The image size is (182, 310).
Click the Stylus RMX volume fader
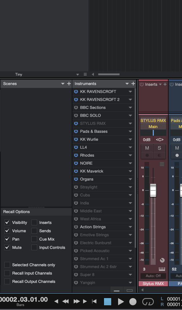(153, 190)
